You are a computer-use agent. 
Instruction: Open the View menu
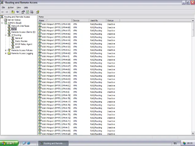coord(19,7)
